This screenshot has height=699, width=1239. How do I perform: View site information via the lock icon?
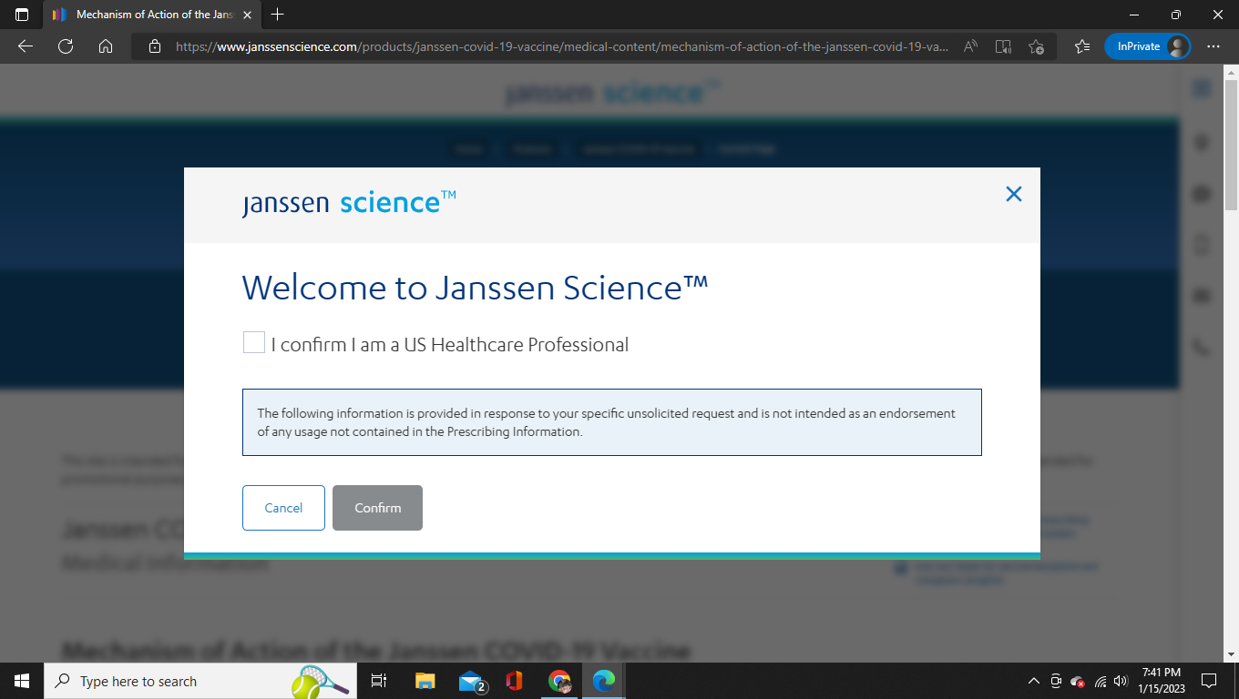[x=155, y=46]
